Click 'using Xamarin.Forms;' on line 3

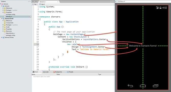pyautogui.click(x=51, y=12)
